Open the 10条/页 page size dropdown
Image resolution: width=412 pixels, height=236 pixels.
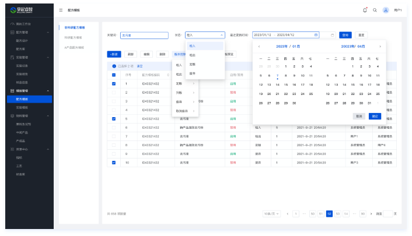271,214
